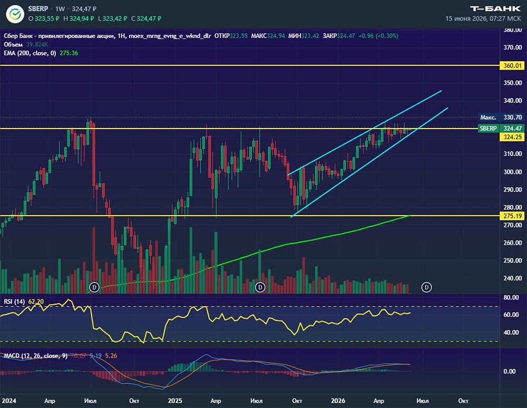Viewport: 527px width, 408px height.
Task: Click the ЗАКР 324.47 close value in legend
Action: tap(338, 36)
